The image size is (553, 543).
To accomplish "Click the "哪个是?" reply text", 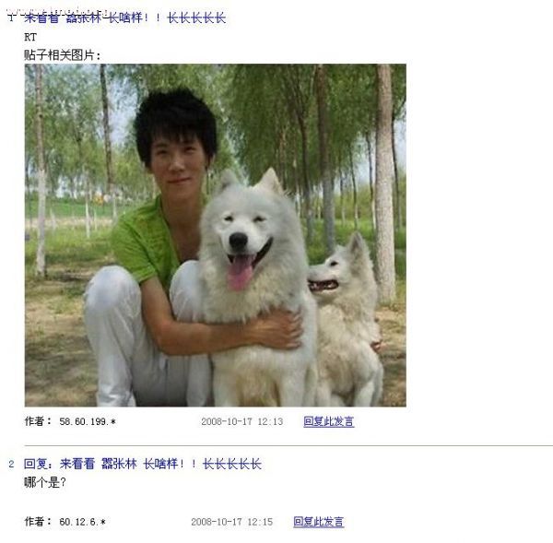I will coord(45,482).
